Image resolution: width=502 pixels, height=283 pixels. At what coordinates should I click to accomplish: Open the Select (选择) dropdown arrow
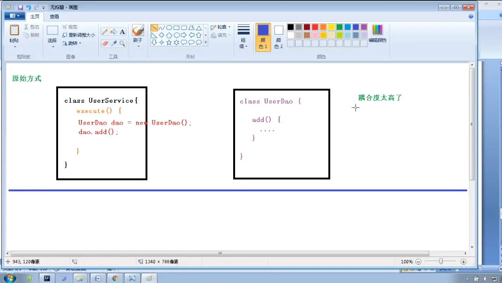[x=53, y=47]
